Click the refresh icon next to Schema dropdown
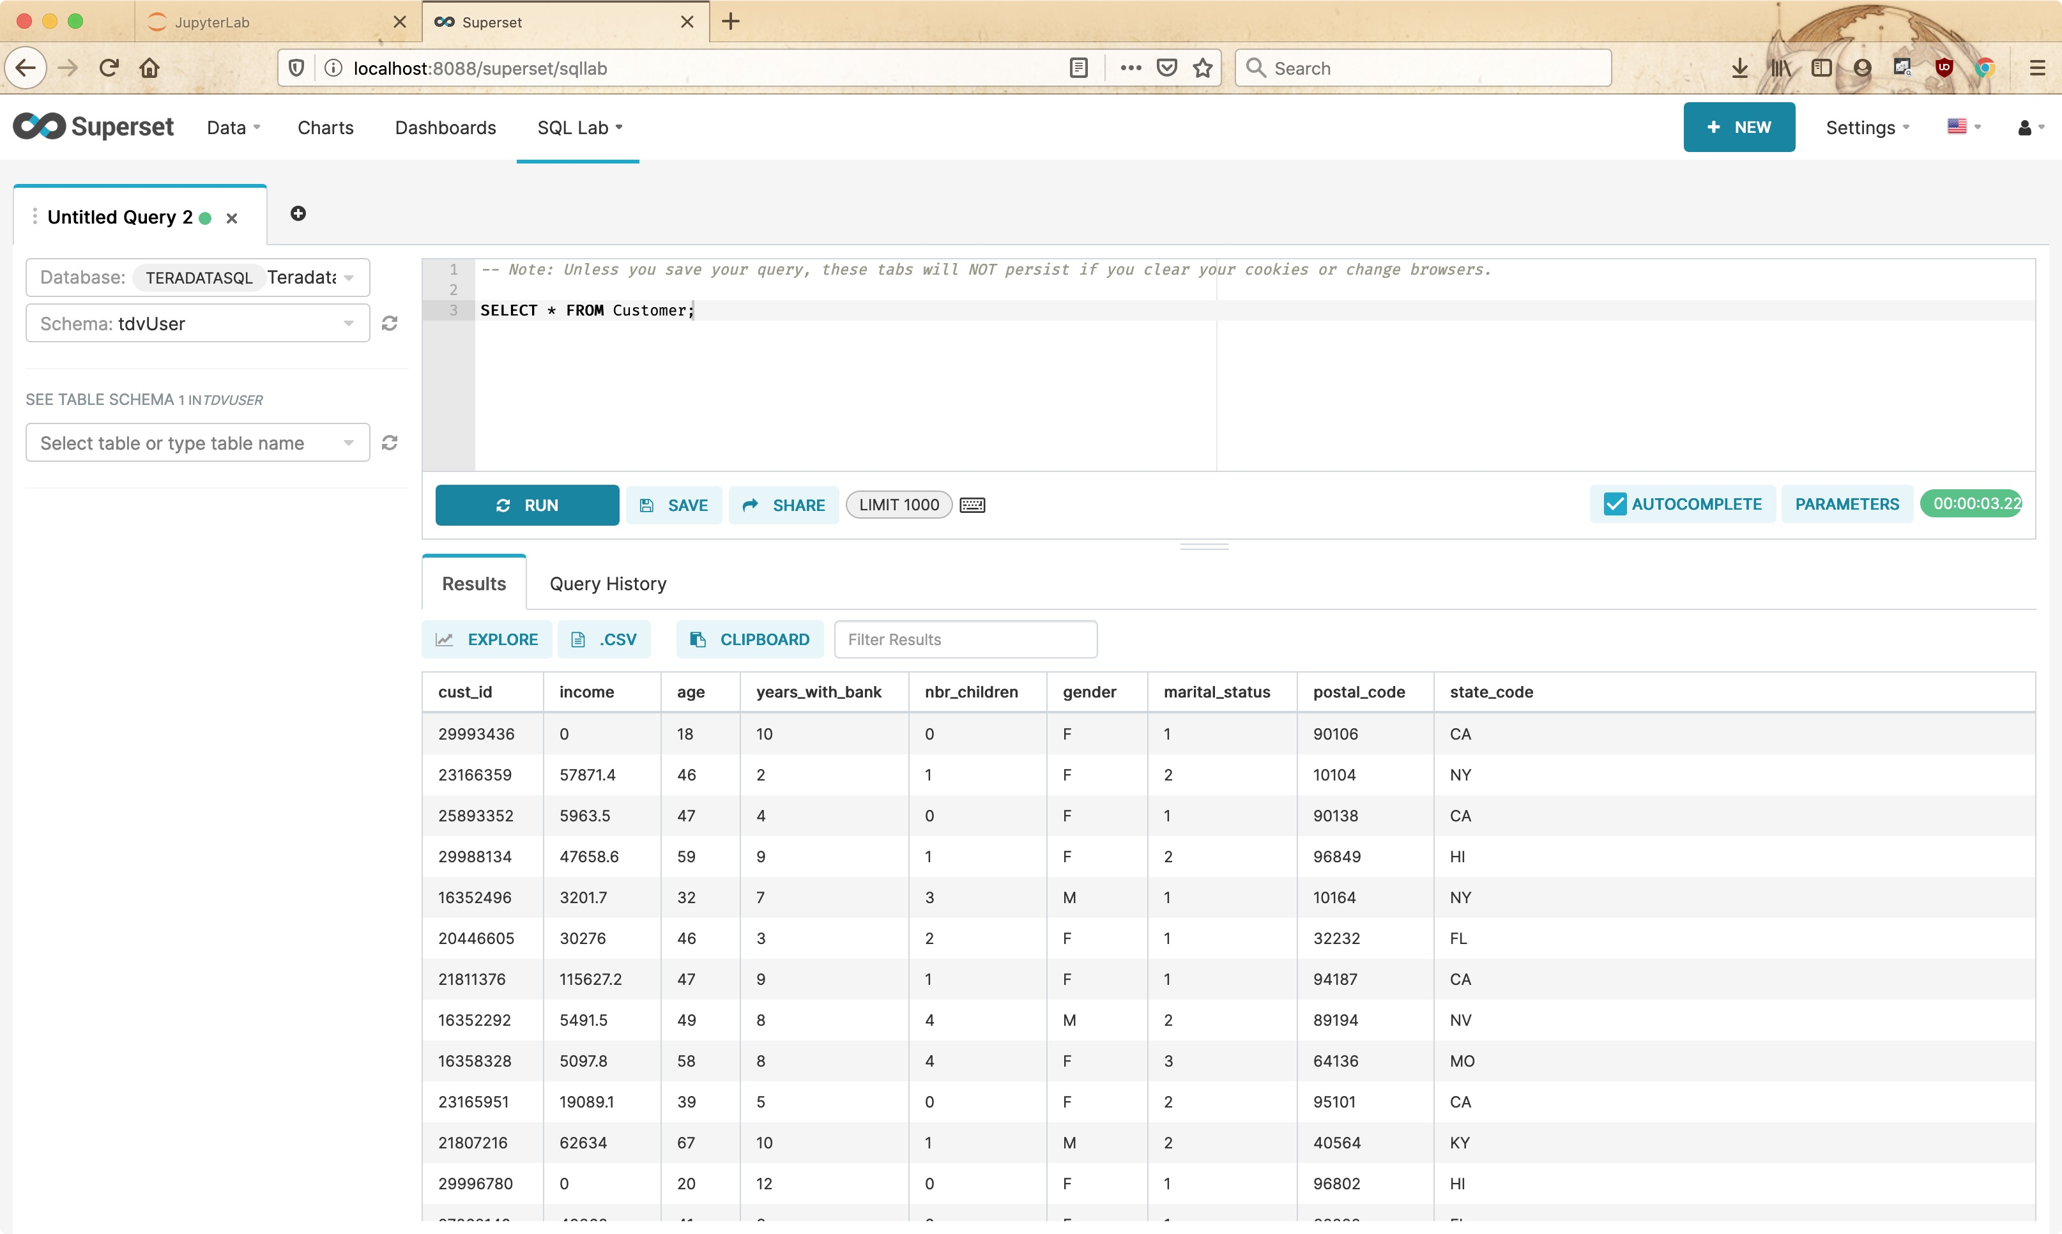Image resolution: width=2062 pixels, height=1234 pixels. [389, 323]
